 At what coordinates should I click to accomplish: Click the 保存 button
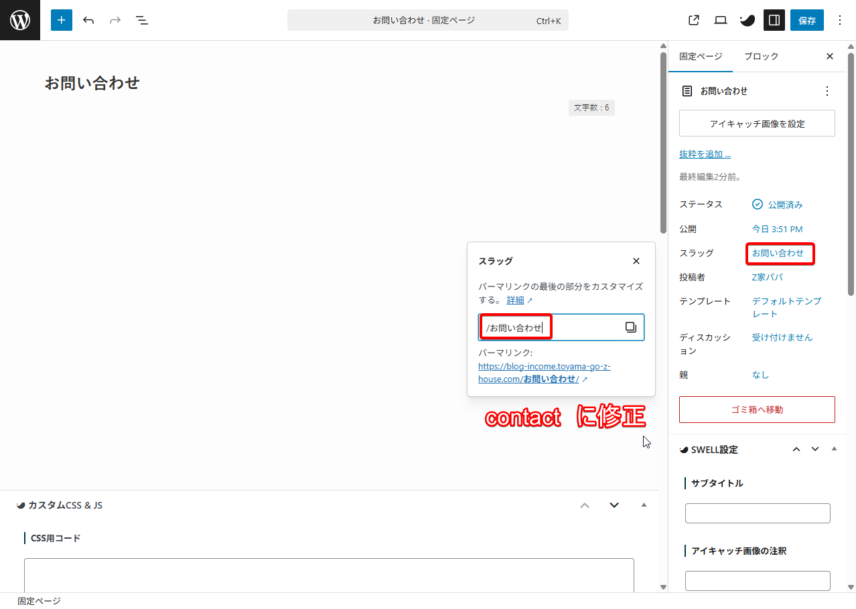(806, 20)
